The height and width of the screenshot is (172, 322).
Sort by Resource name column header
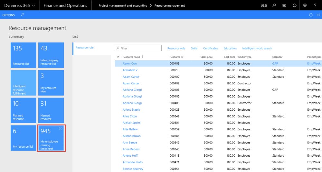tap(131, 57)
